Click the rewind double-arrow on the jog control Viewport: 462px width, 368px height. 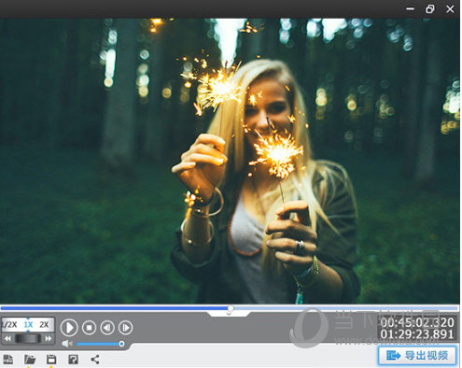pyautogui.click(x=7, y=338)
